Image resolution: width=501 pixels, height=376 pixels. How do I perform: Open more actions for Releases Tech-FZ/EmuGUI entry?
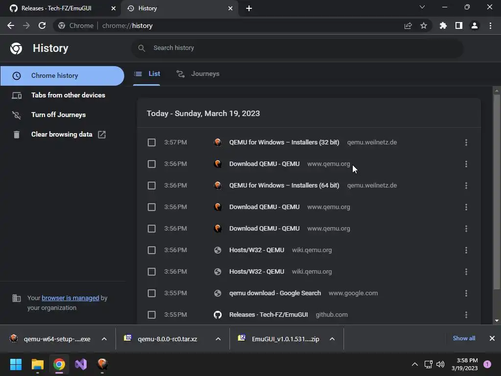coord(466,315)
